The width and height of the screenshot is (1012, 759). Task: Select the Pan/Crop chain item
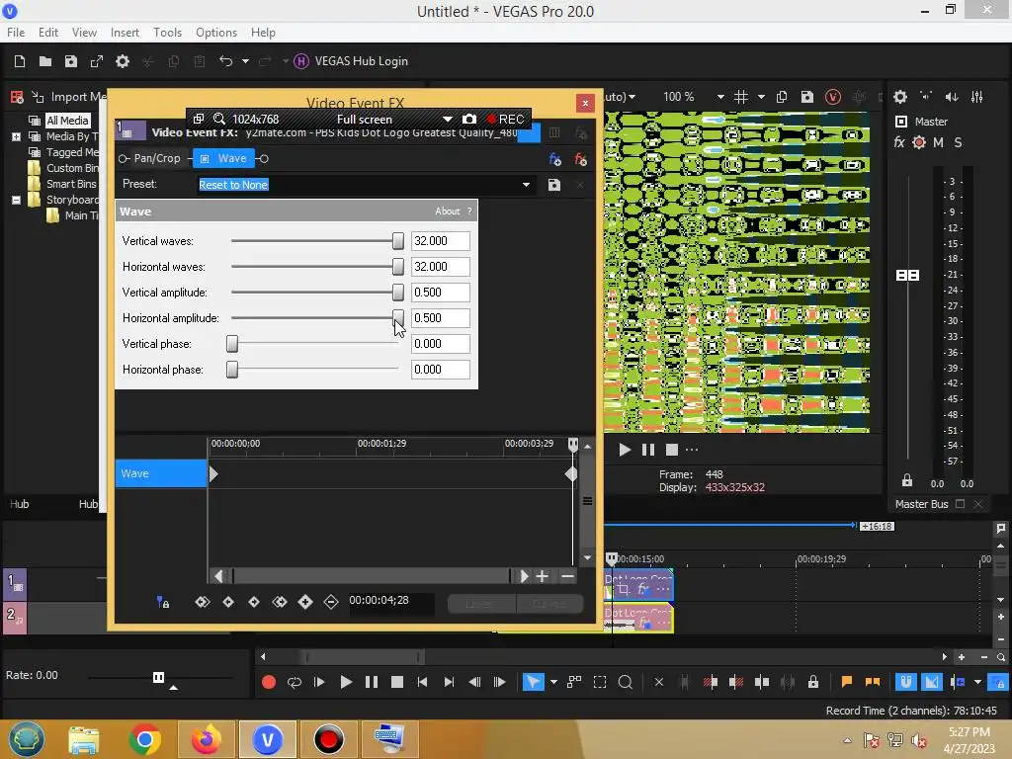(157, 158)
